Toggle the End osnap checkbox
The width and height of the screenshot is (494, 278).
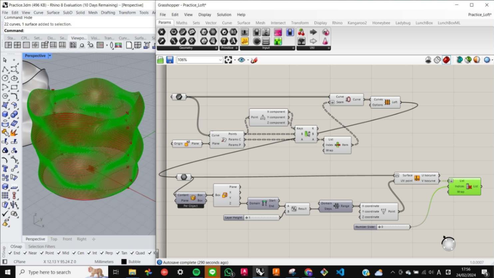pyautogui.click(x=10, y=253)
